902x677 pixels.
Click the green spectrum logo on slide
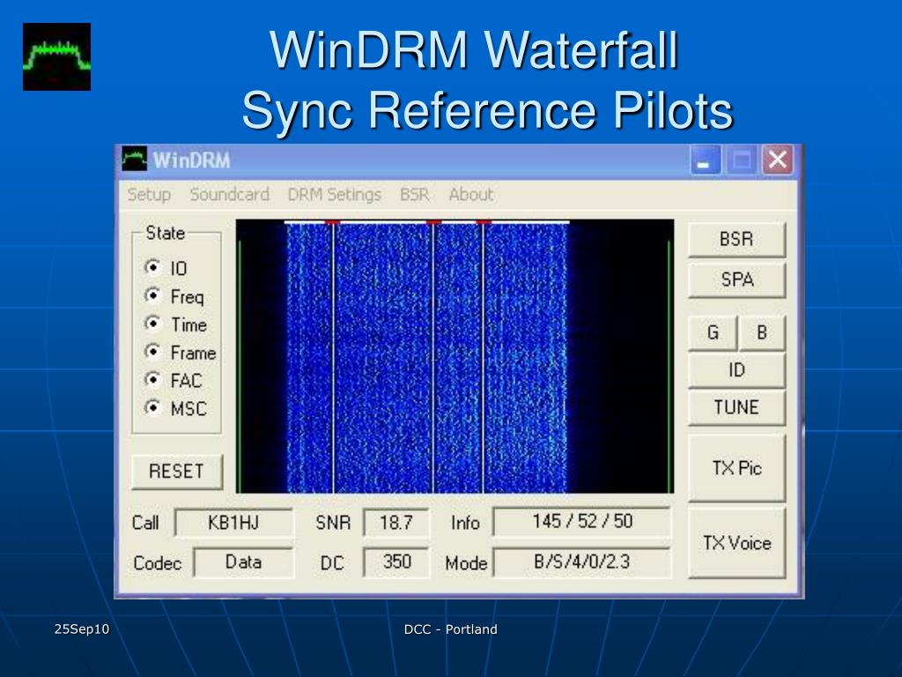pyautogui.click(x=57, y=57)
